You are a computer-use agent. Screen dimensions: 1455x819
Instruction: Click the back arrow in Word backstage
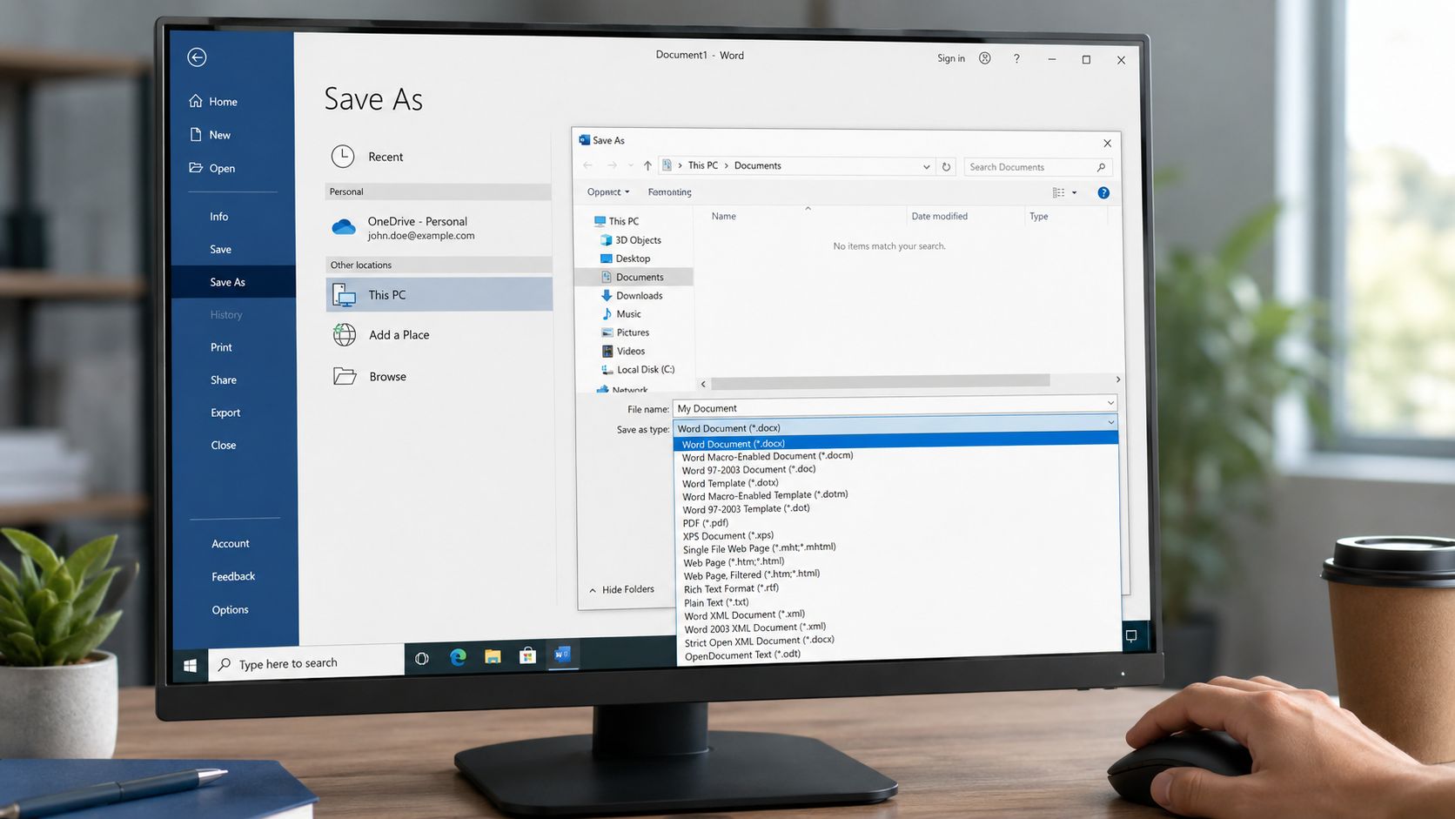pyautogui.click(x=197, y=57)
